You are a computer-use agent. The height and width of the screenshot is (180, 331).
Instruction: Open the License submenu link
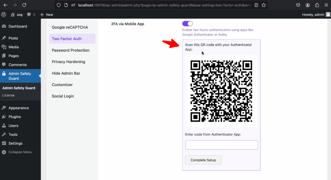pyautogui.click(x=8, y=95)
